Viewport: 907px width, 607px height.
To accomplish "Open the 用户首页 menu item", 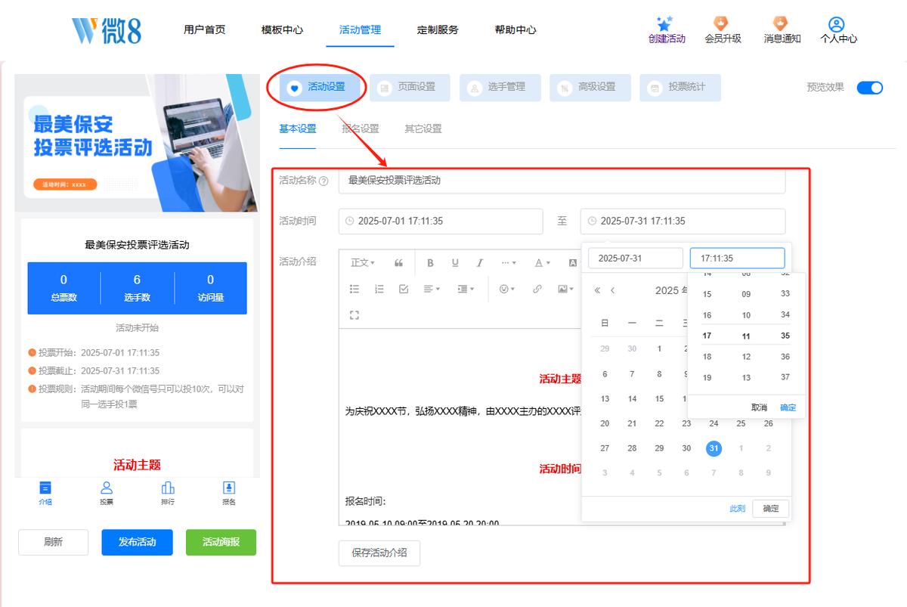I will tap(205, 30).
